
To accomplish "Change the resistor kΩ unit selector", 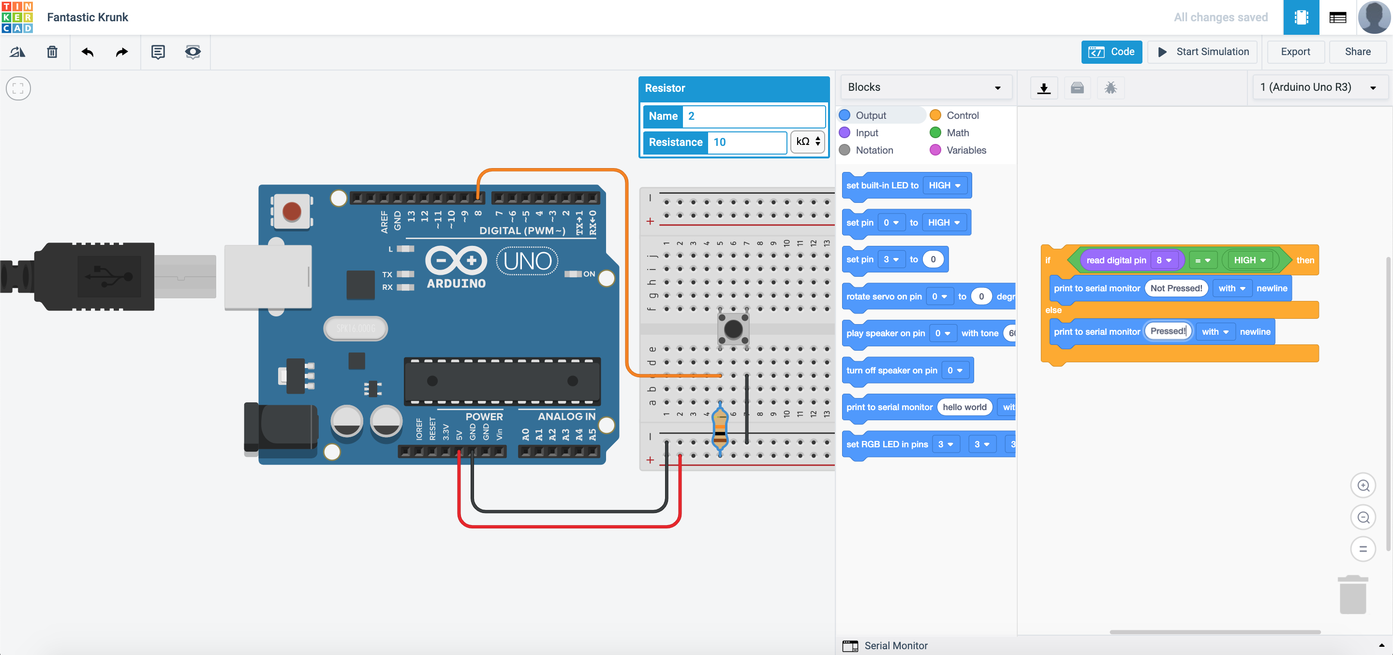I will pos(807,142).
